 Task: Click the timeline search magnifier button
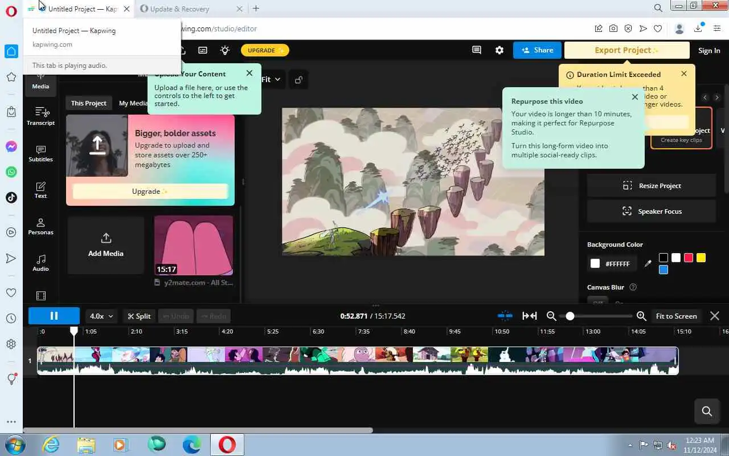(x=707, y=411)
